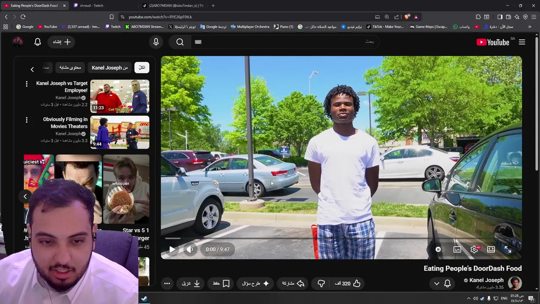Select the محتوى مشابه chip
540x304 pixels.
(x=70, y=68)
